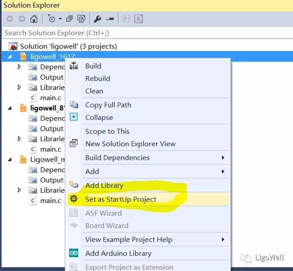This screenshot has height=271, width=293.
Task: Click Export Project as Extension entry
Action: tap(129, 267)
